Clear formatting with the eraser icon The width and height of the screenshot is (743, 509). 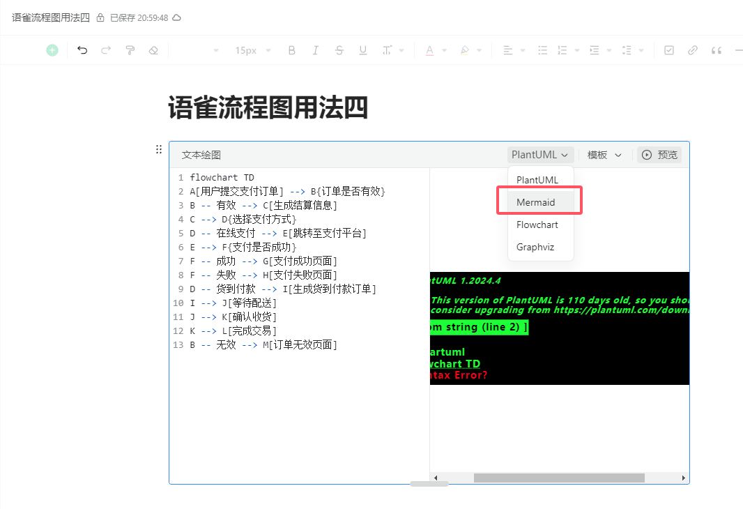point(153,50)
